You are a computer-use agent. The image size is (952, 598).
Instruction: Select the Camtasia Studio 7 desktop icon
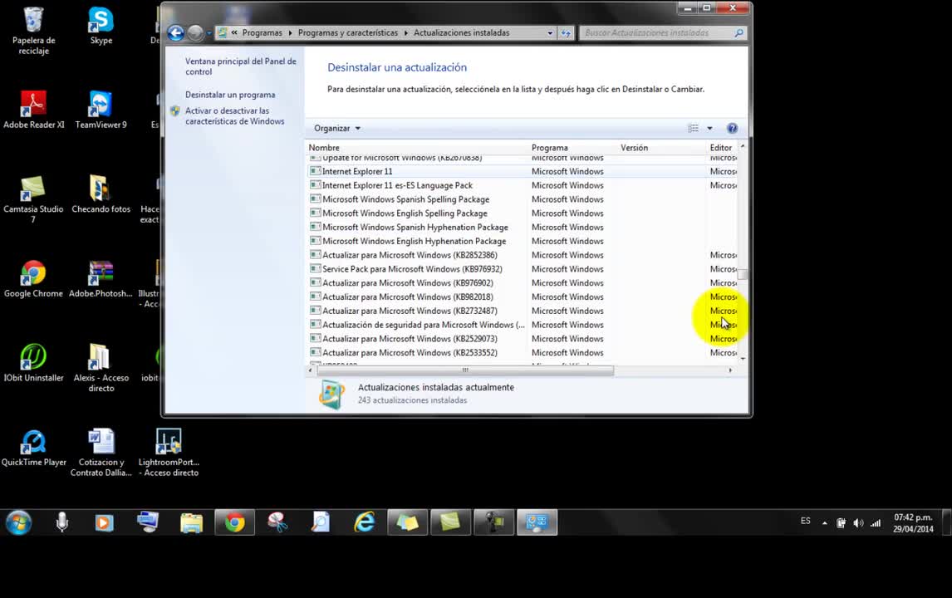tap(33, 199)
